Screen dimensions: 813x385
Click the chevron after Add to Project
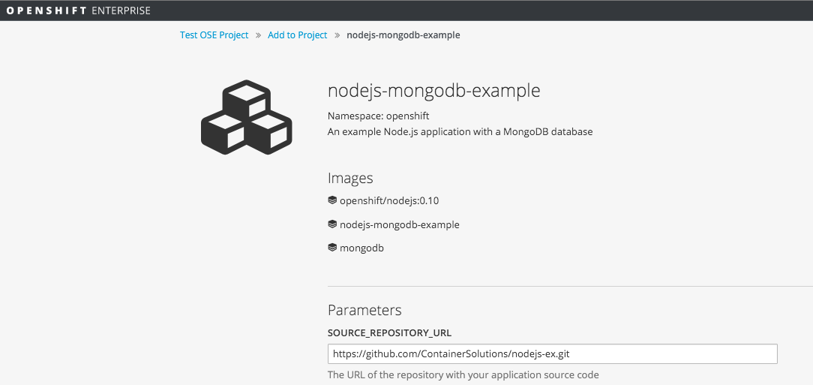click(337, 35)
